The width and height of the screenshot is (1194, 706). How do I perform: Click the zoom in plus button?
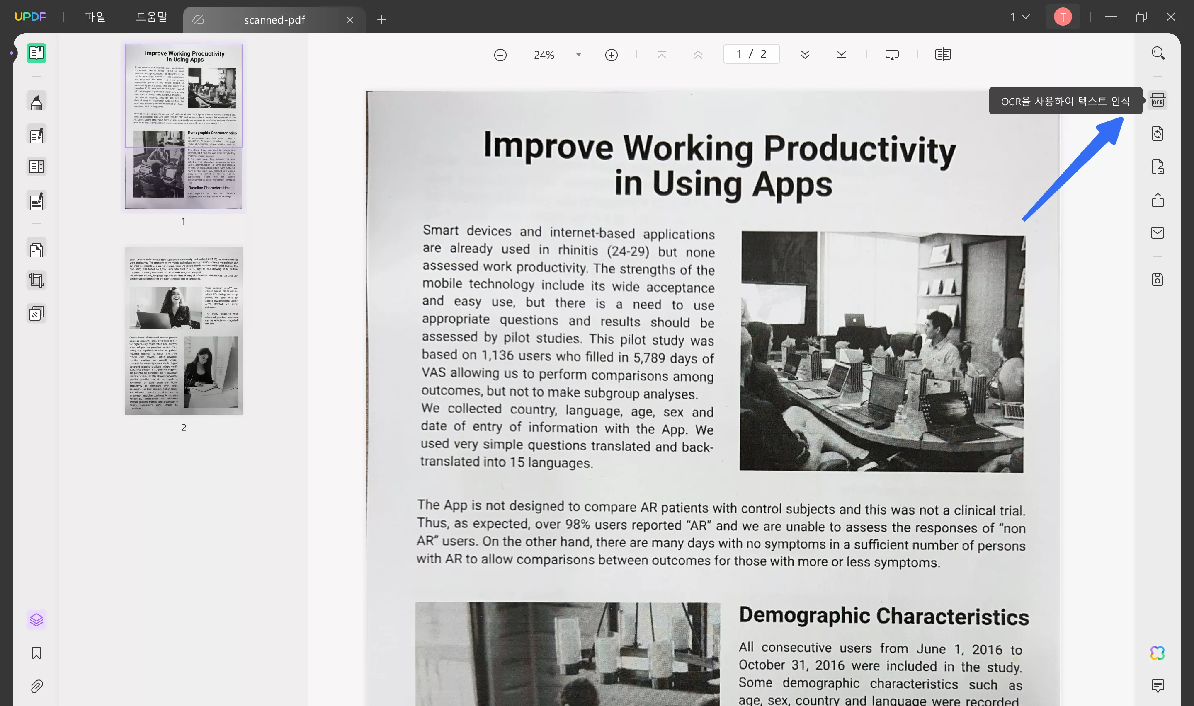click(x=611, y=55)
